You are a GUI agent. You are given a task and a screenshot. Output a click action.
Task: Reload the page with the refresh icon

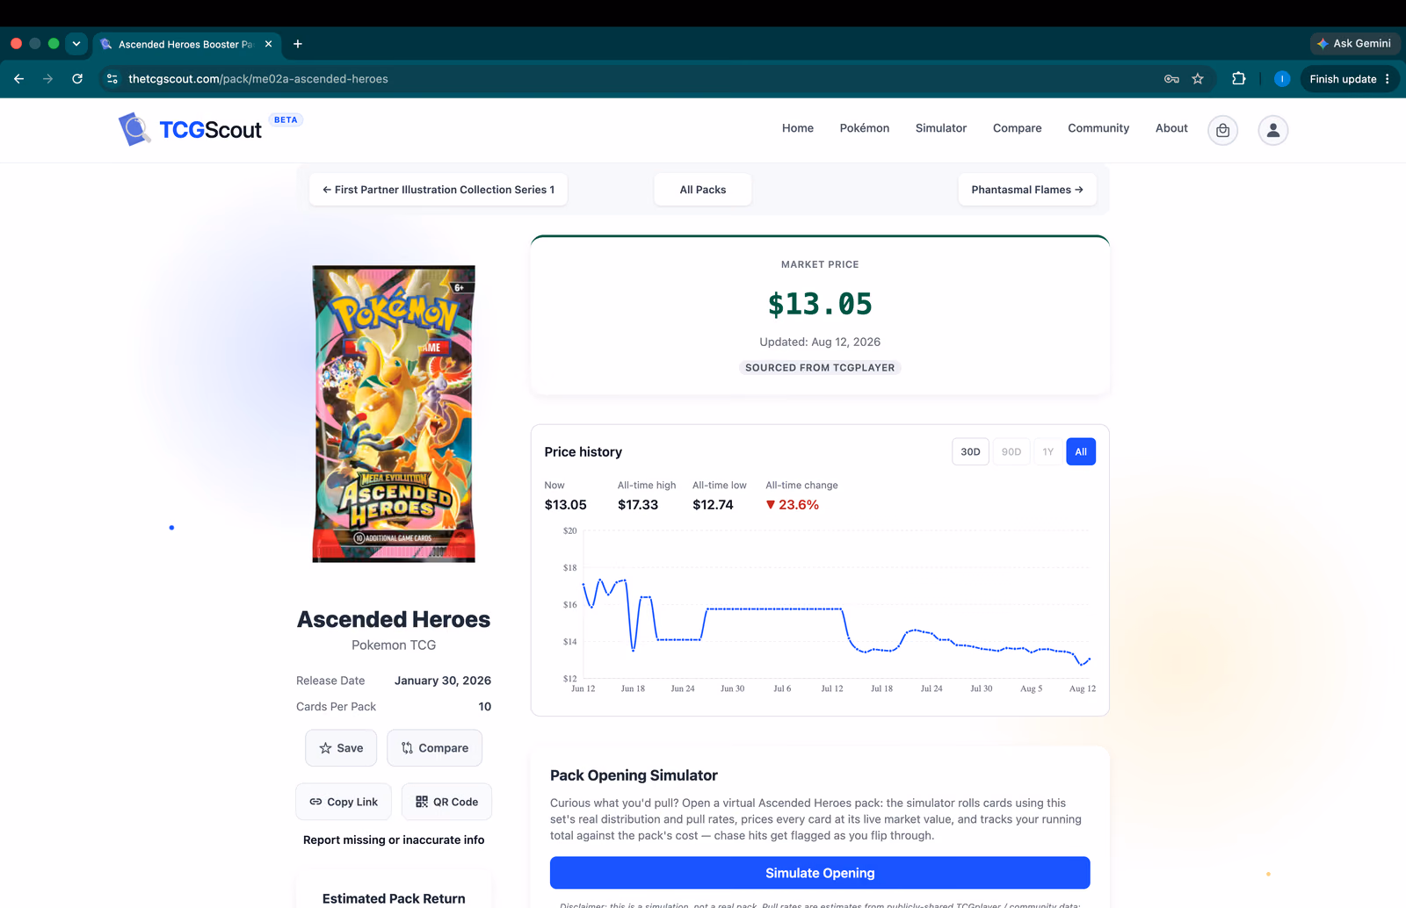tap(77, 79)
